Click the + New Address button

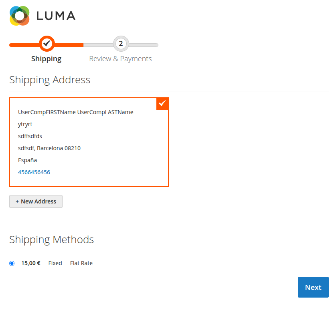pos(36,201)
